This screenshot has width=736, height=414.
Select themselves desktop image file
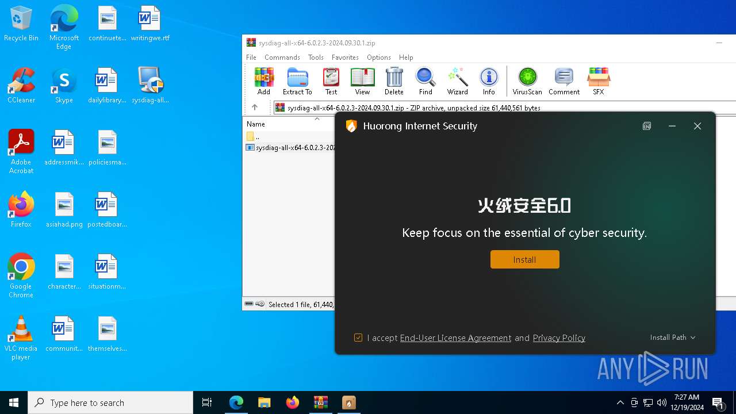tap(107, 334)
